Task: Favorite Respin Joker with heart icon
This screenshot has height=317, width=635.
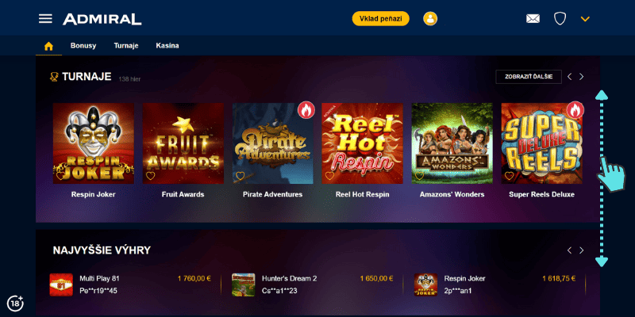Action: click(x=61, y=176)
